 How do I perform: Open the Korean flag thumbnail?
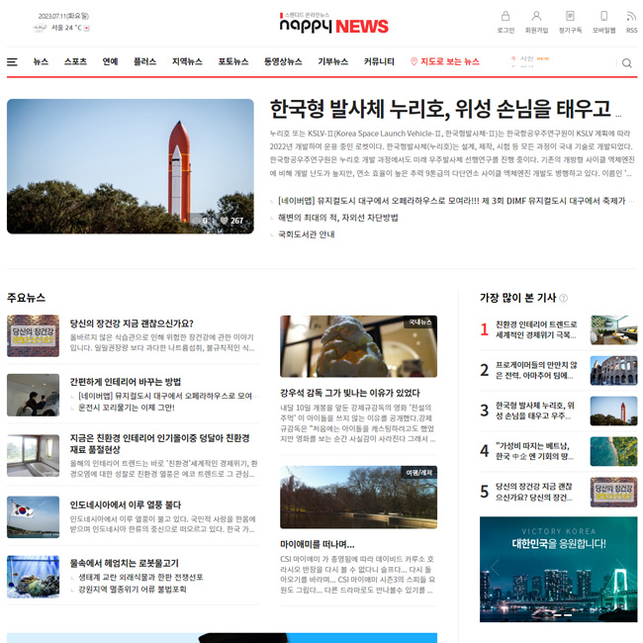pyautogui.click(x=34, y=517)
